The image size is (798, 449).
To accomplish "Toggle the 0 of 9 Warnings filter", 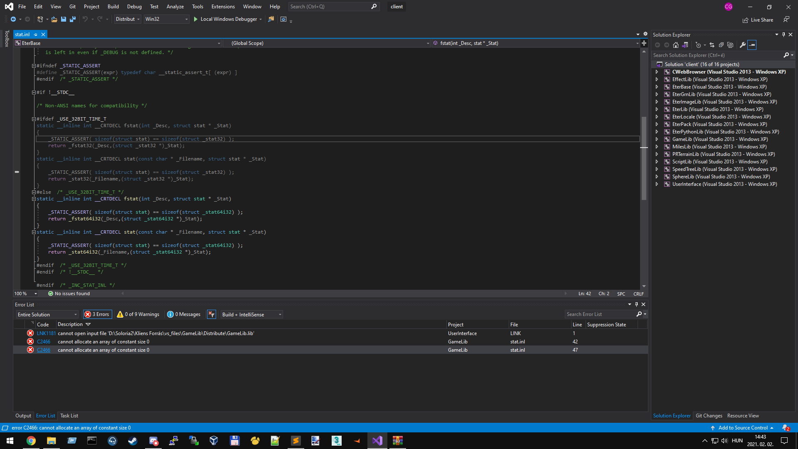I will tap(138, 314).
